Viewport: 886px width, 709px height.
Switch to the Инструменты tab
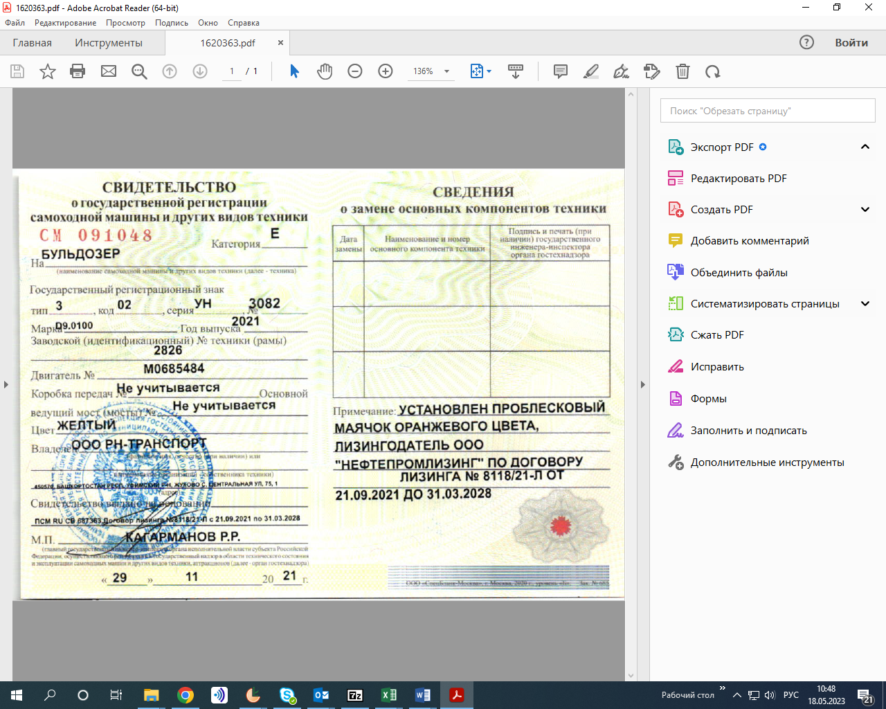109,43
